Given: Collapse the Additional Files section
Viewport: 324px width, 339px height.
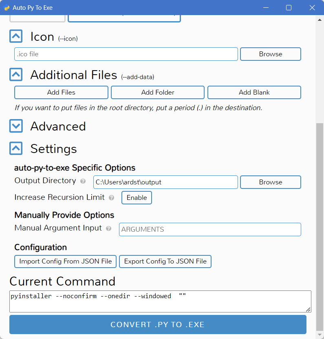Looking at the screenshot, I should [15, 74].
